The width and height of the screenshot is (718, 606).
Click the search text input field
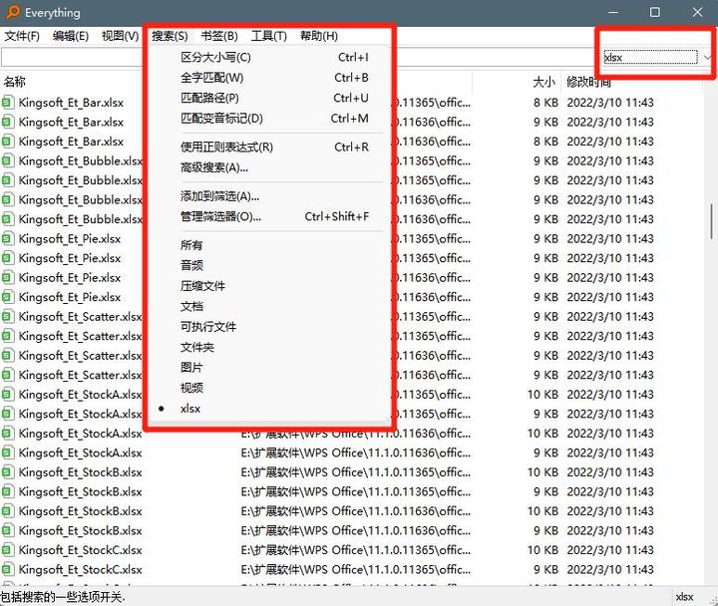click(75, 58)
